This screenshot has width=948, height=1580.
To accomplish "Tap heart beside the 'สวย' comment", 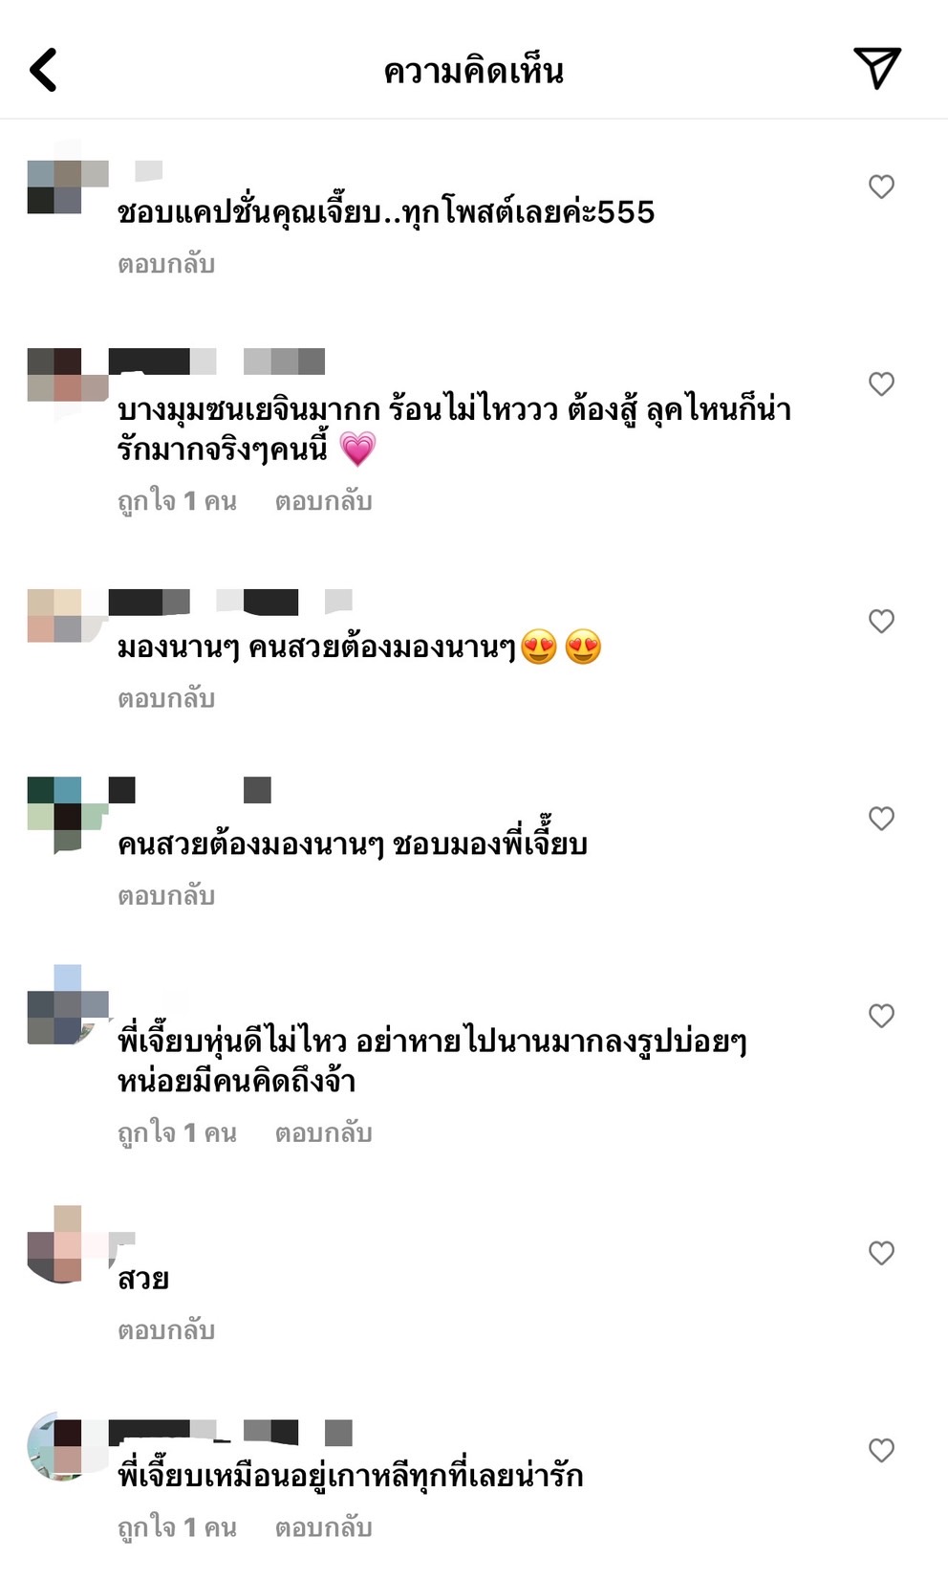I will pos(881,1253).
